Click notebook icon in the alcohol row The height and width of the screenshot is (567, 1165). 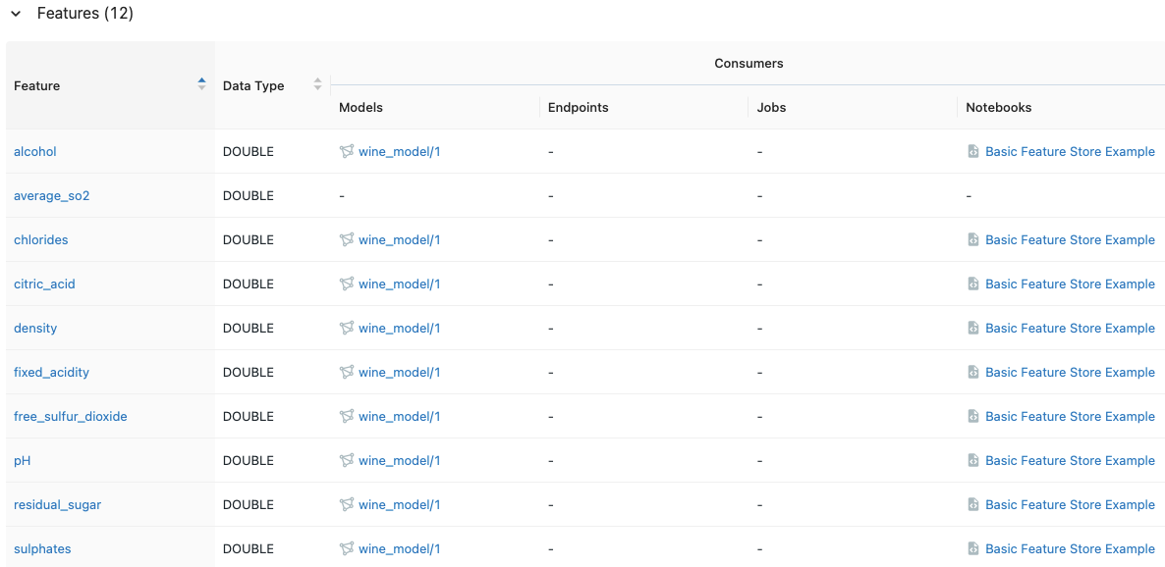972,152
